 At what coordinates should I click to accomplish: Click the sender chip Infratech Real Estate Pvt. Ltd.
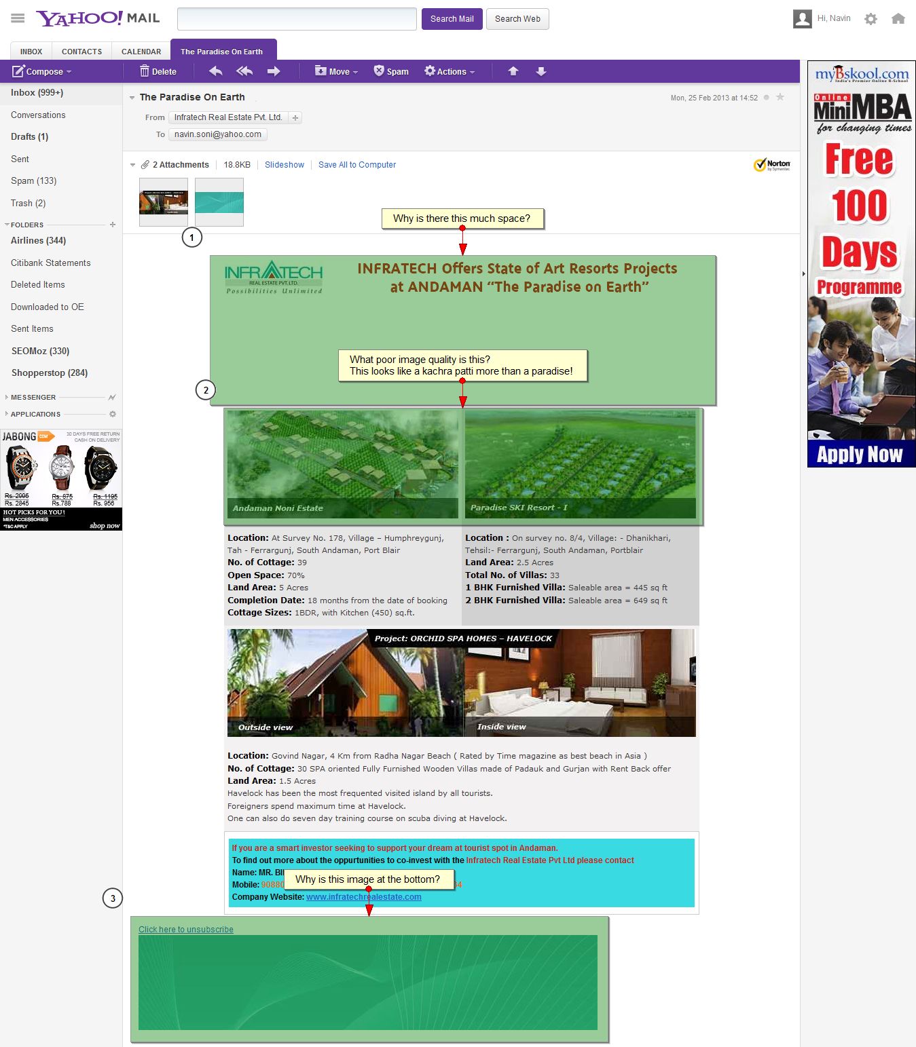[x=228, y=117]
